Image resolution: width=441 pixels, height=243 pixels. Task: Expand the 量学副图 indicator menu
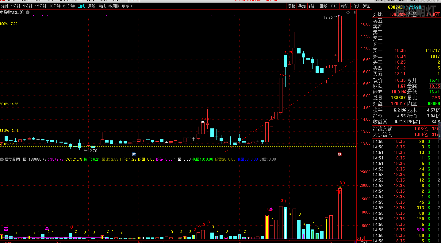pos(2,159)
